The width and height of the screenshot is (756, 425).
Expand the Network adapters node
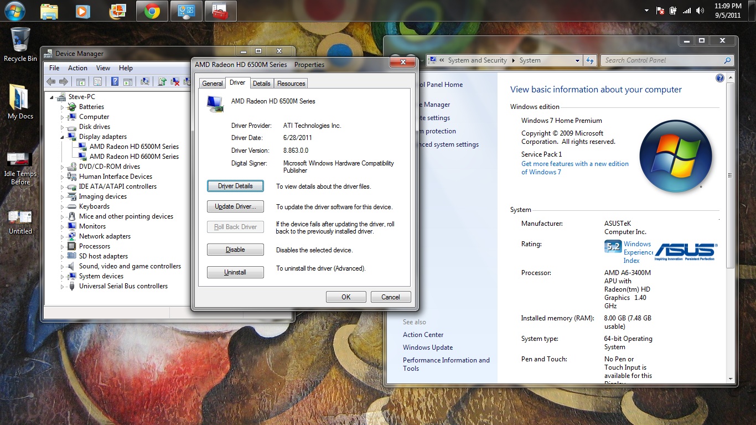point(63,236)
